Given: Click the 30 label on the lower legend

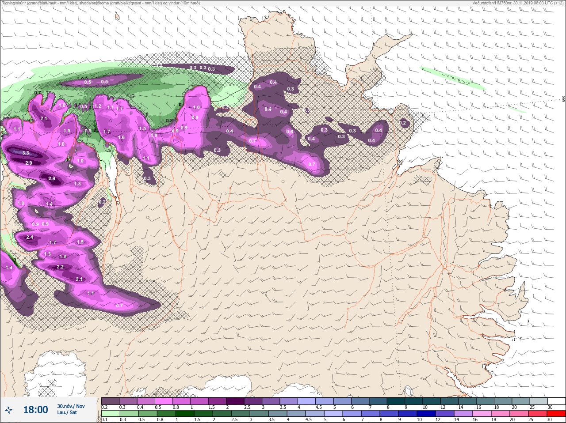Looking at the screenshot, I should click(550, 420).
